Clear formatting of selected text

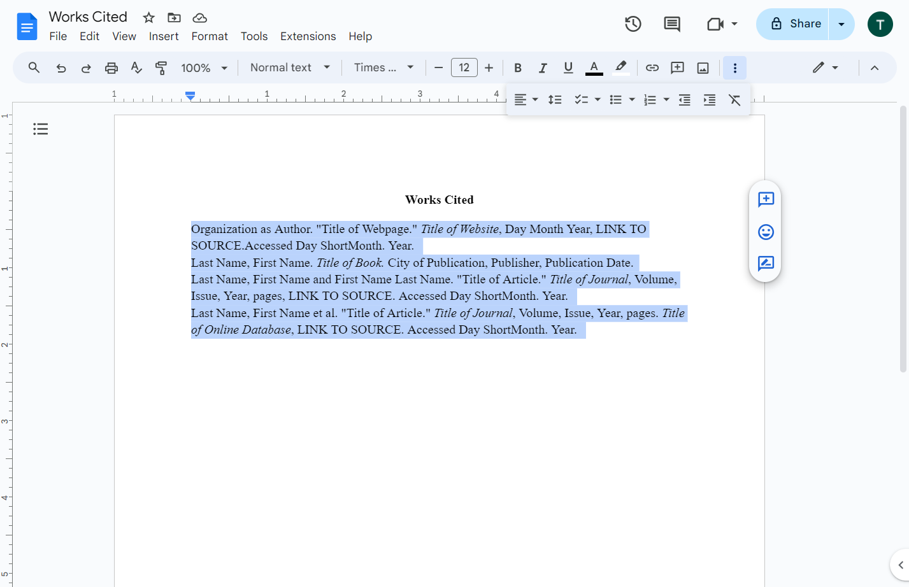pos(734,100)
